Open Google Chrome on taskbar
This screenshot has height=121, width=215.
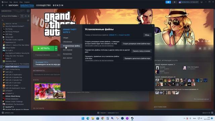coord(103,118)
